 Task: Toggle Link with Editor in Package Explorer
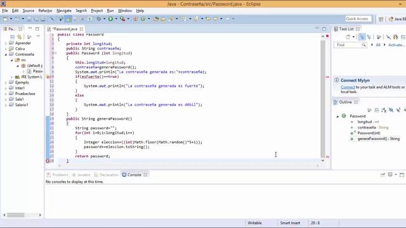20,37
